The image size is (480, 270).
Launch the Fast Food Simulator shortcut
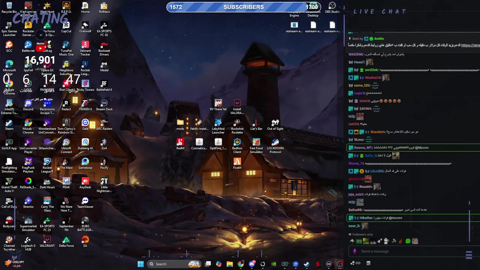tap(256, 146)
